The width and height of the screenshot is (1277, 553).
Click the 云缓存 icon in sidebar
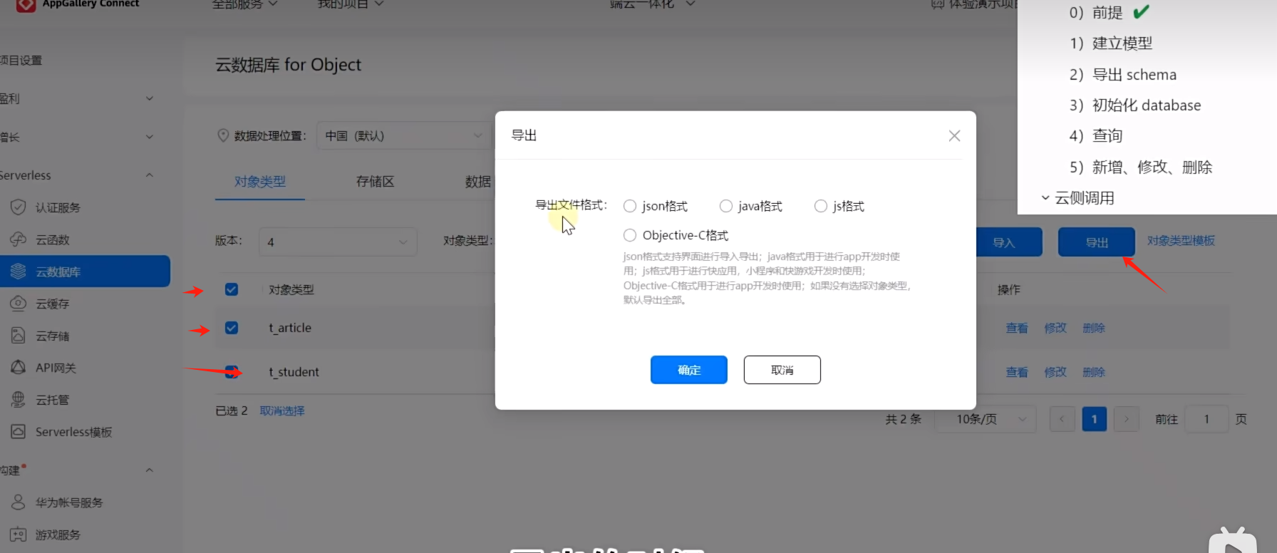tap(19, 304)
